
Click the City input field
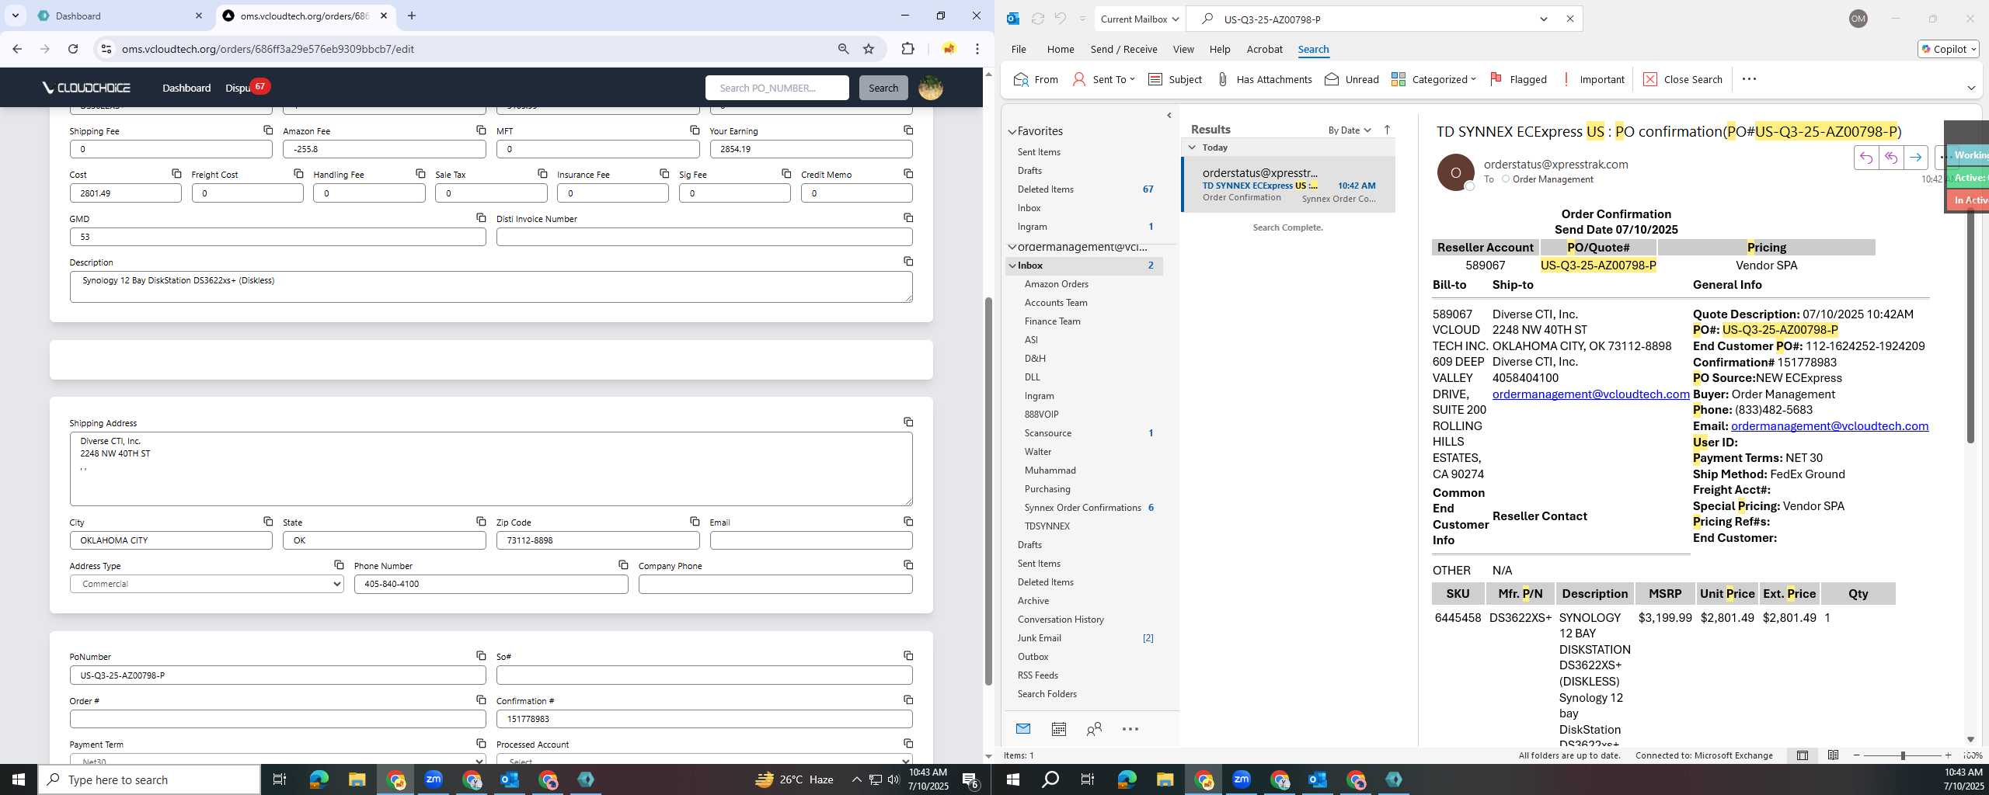171,540
